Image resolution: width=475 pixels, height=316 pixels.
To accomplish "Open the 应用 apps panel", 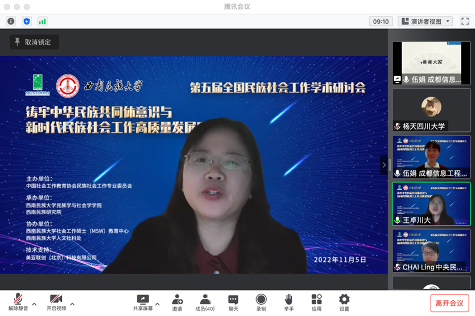I will 316,302.
